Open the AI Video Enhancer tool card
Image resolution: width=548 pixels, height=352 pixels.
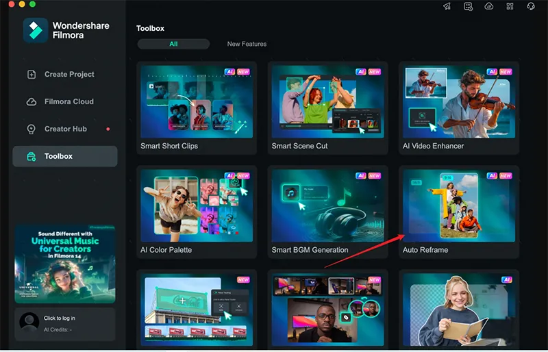tap(459, 108)
